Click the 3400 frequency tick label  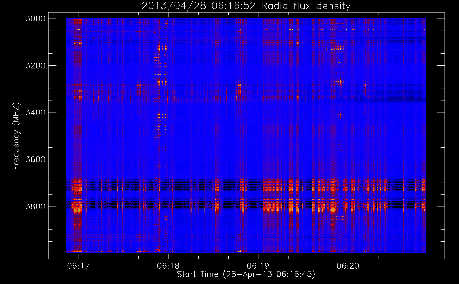point(35,112)
